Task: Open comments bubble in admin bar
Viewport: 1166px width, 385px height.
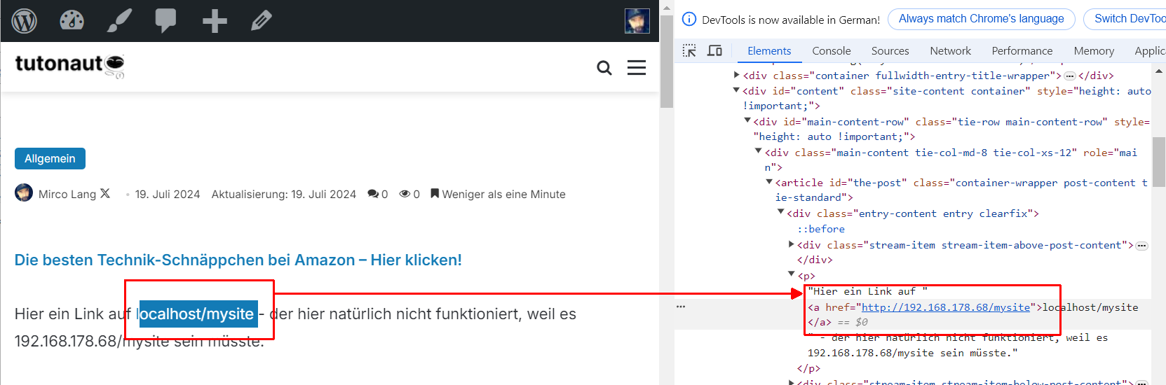Action: pyautogui.click(x=165, y=20)
